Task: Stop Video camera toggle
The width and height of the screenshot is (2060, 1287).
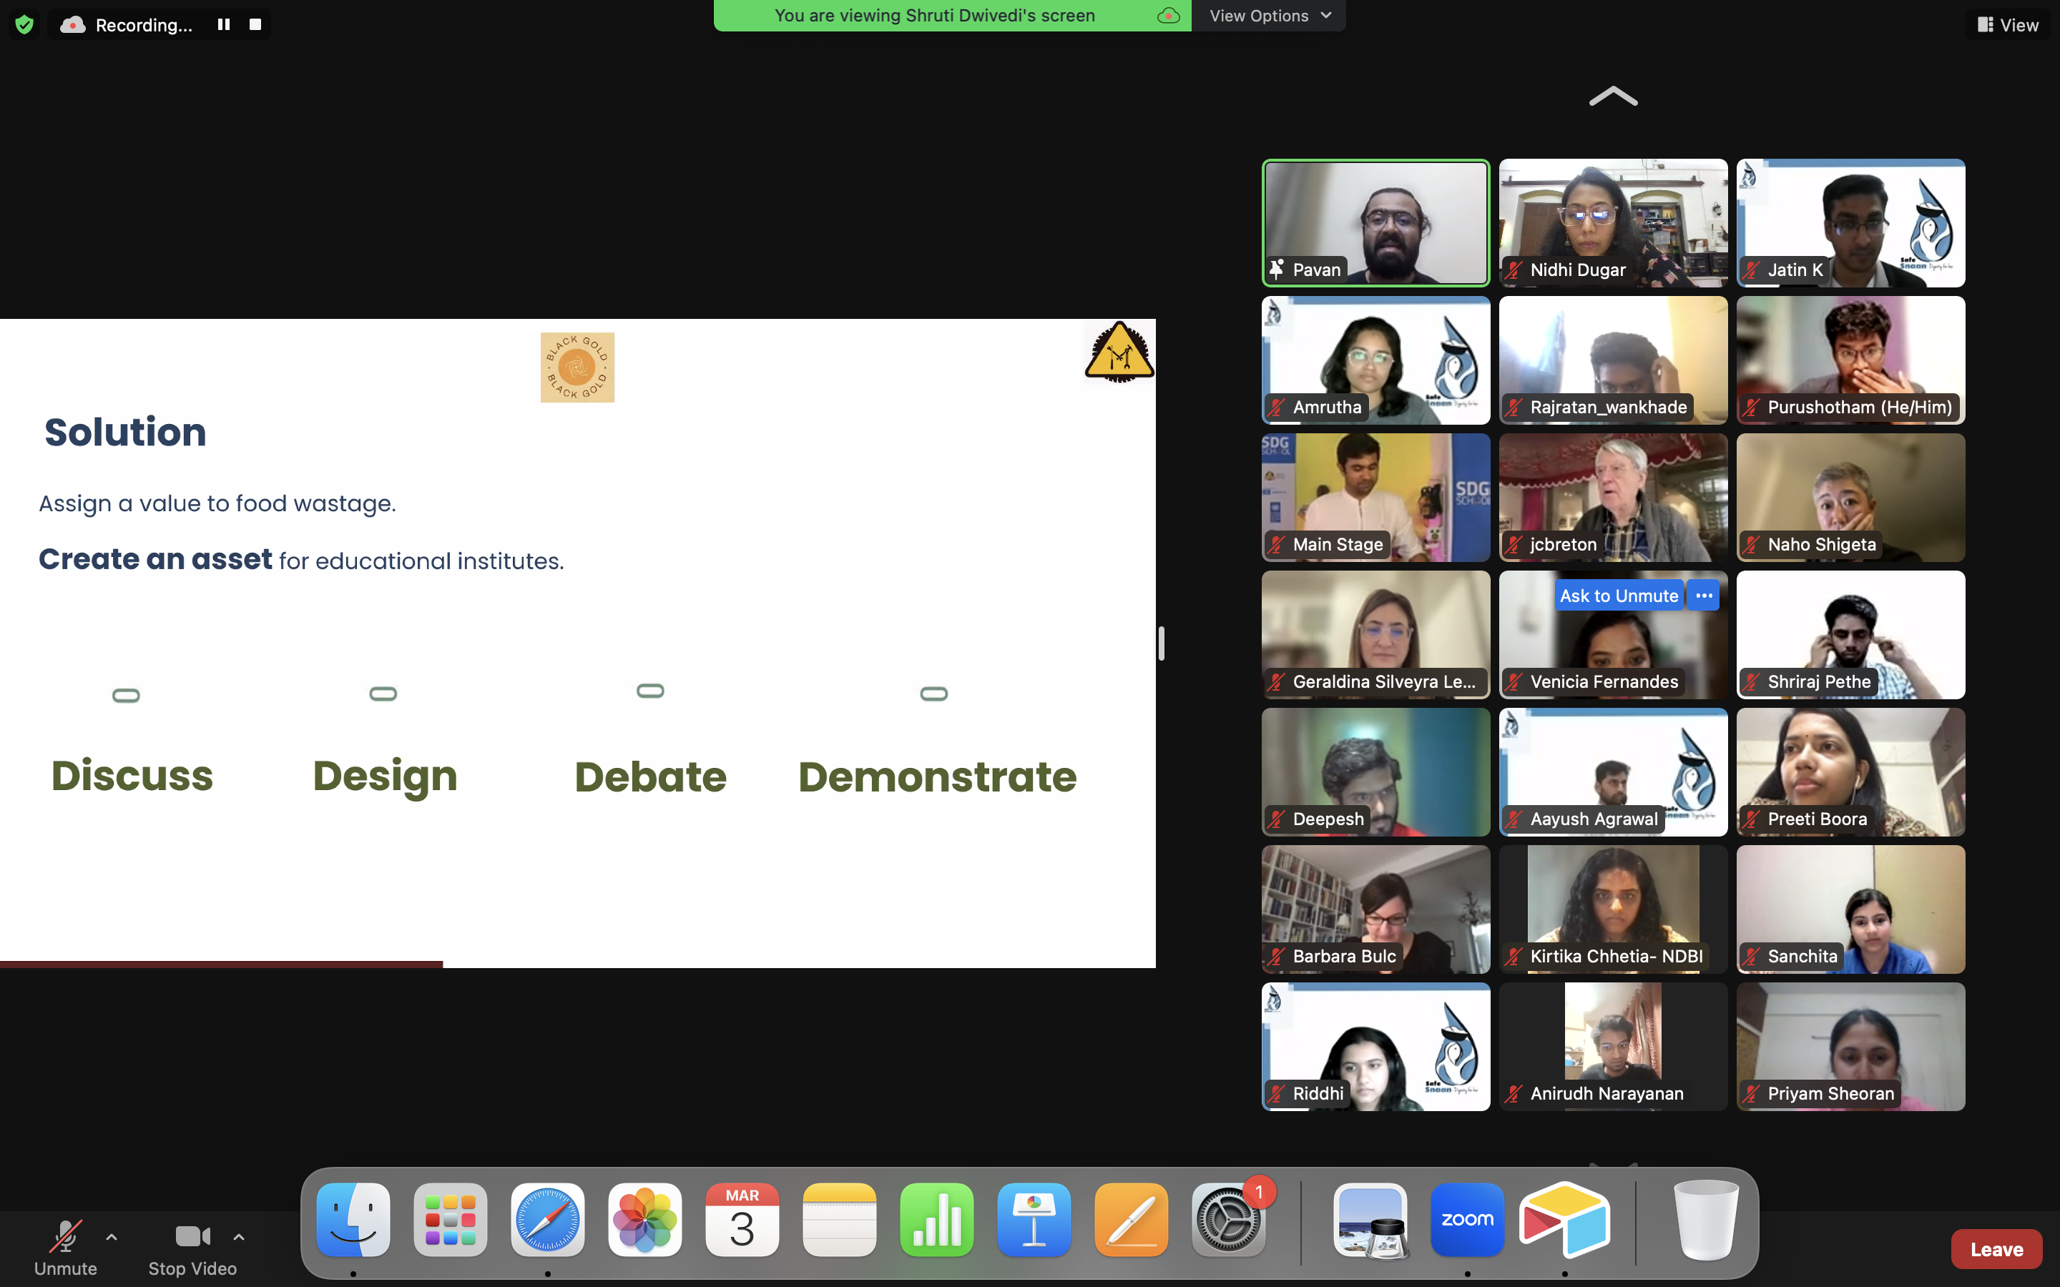Action: pos(192,1246)
